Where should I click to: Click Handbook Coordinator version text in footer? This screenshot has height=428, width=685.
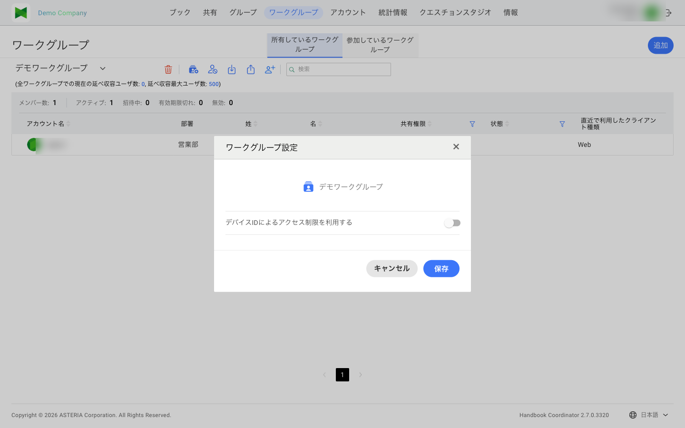click(564, 415)
